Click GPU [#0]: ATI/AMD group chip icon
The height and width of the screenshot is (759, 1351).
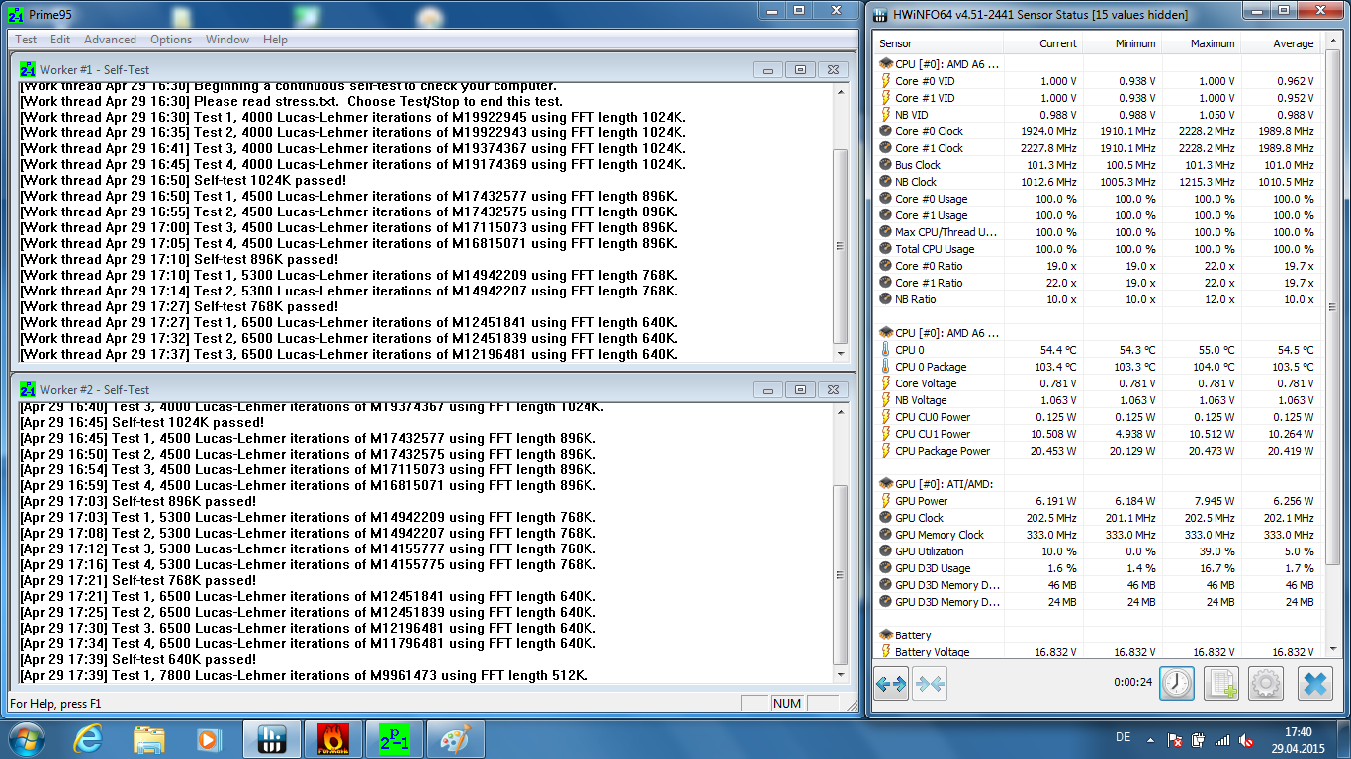click(885, 484)
